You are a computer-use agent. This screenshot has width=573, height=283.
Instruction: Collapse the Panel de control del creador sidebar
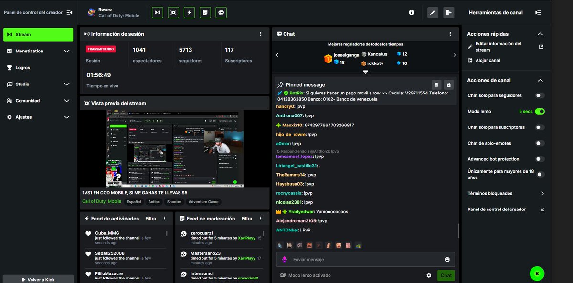pos(70,12)
